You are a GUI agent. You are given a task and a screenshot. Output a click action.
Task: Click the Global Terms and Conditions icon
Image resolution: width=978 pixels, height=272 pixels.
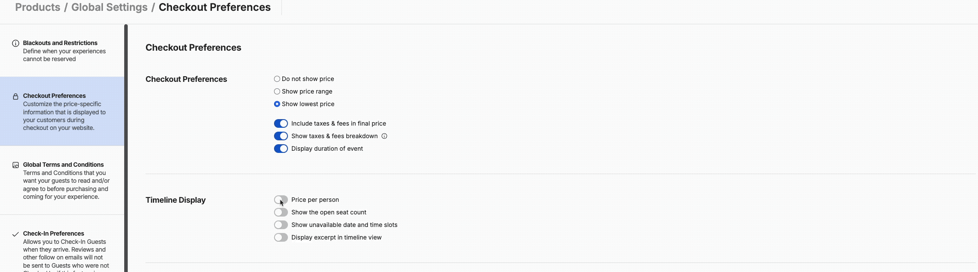pyautogui.click(x=16, y=165)
